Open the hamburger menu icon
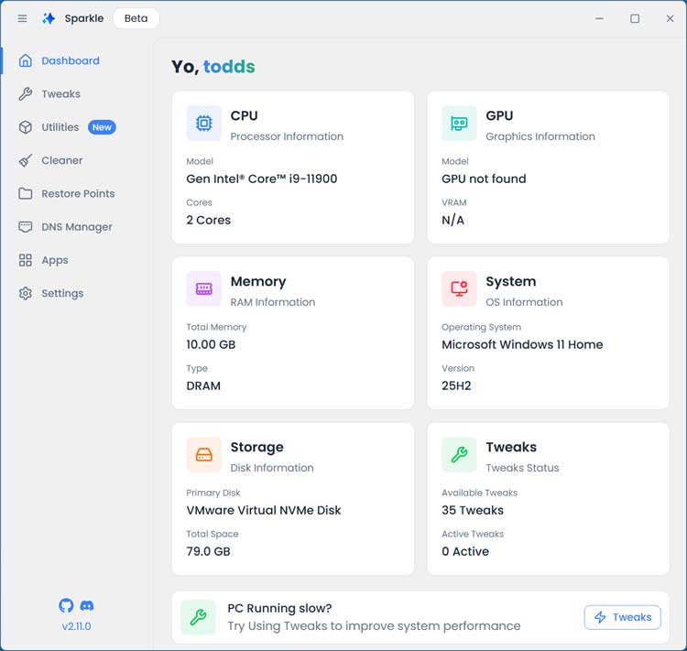Screen dimensions: 687x651 click(x=22, y=18)
